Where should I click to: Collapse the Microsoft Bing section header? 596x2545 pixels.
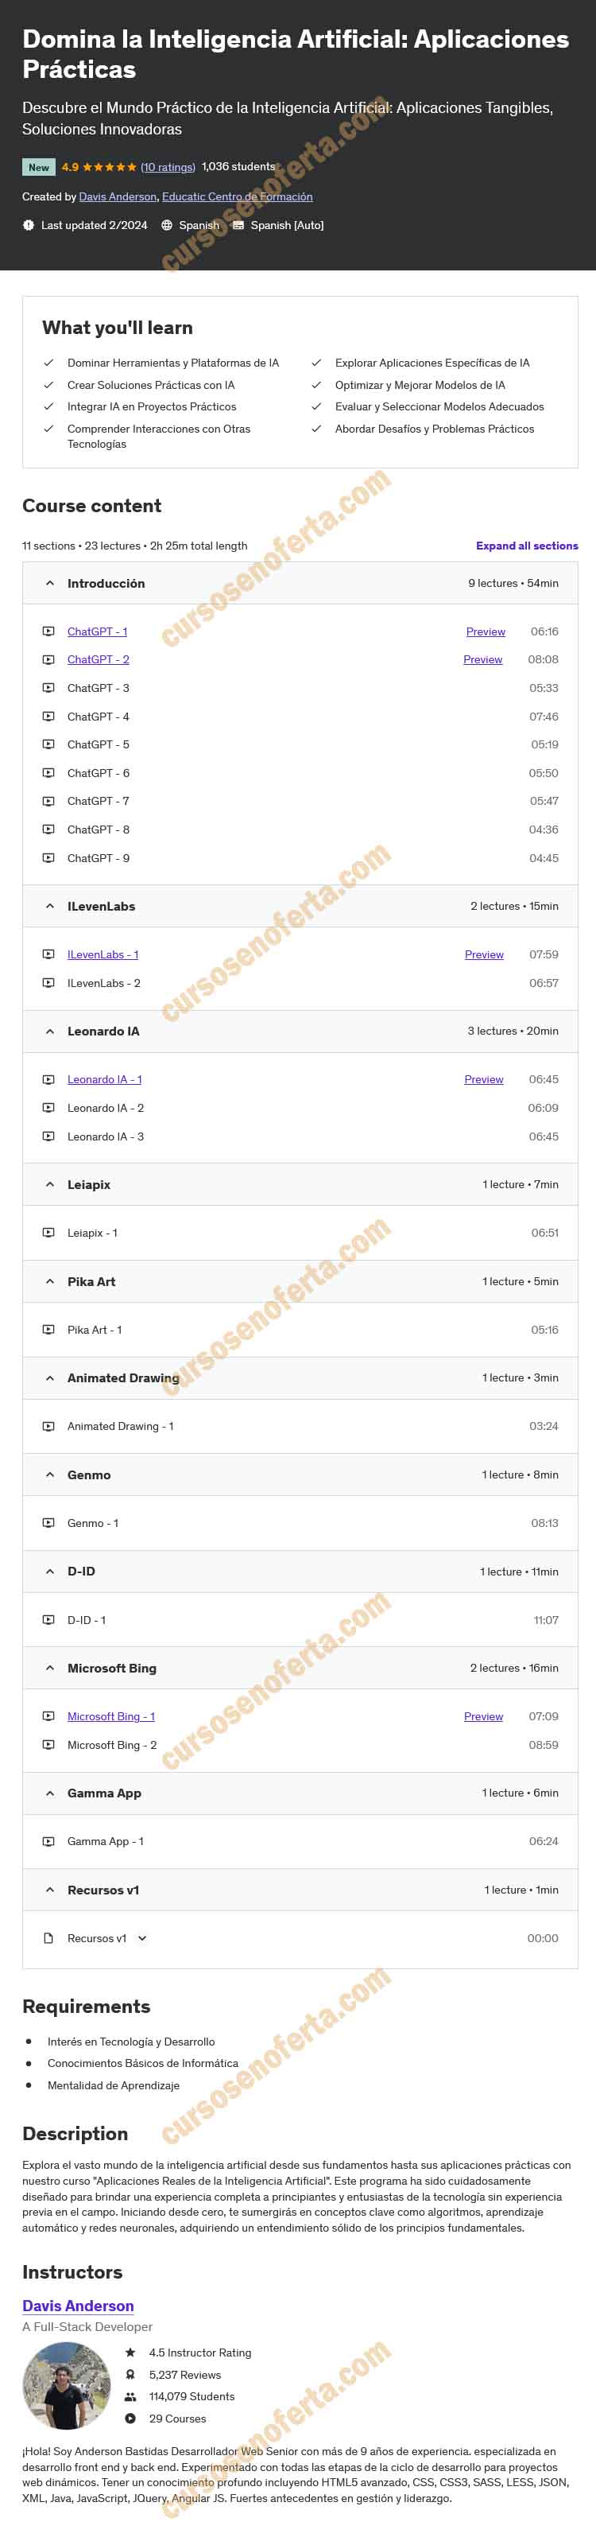300,1669
